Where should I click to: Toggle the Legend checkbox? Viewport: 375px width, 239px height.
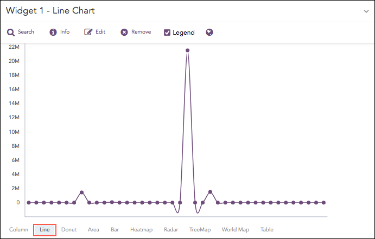coord(167,33)
